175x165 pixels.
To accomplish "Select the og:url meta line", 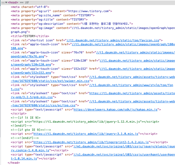I will point(61,11).
